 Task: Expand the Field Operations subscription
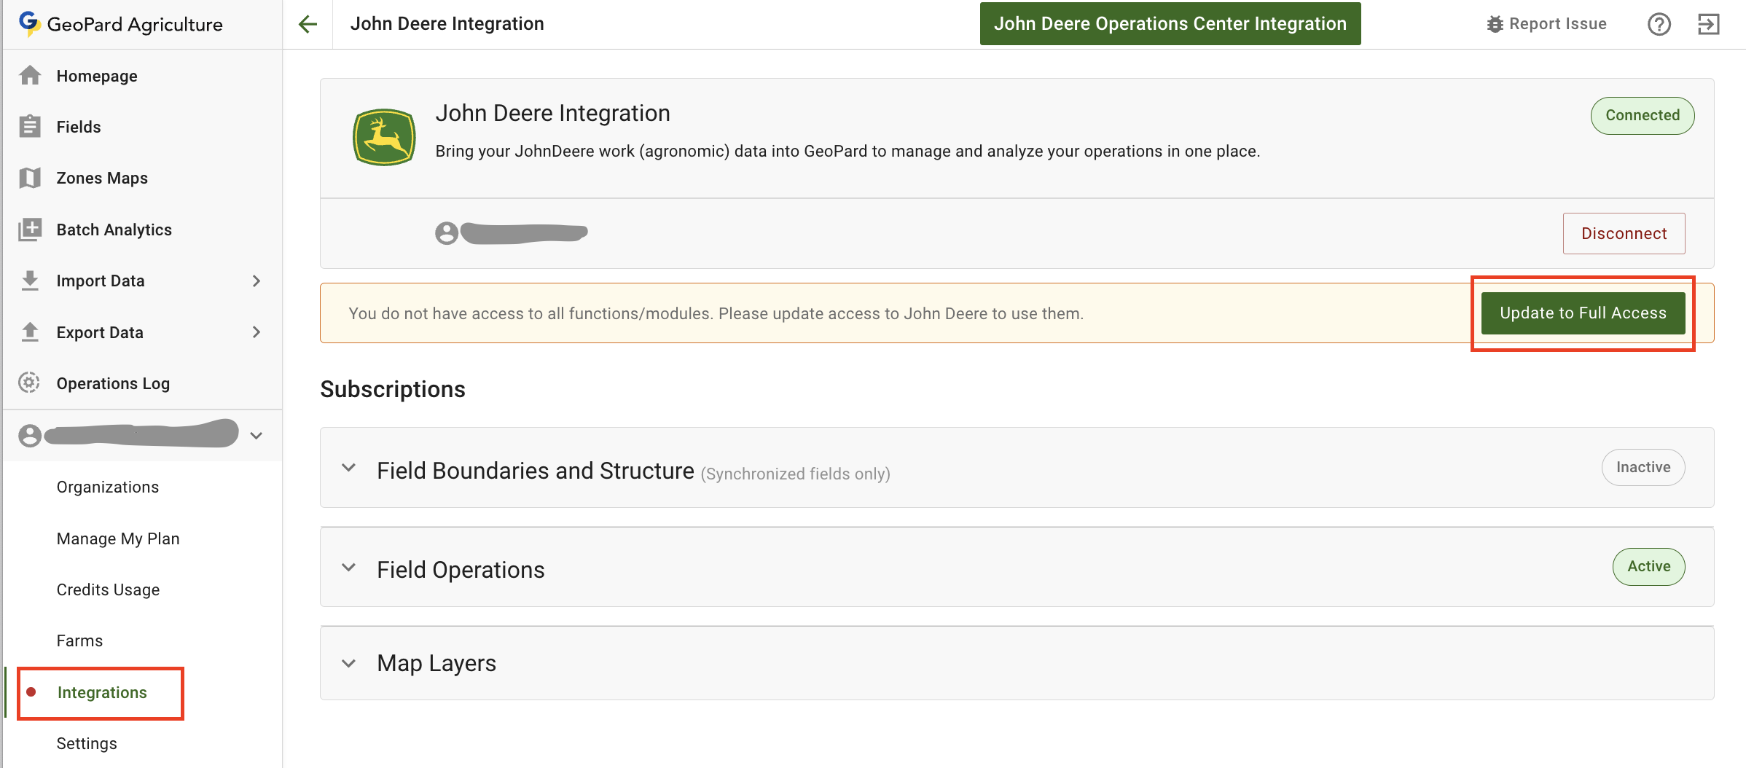point(349,567)
